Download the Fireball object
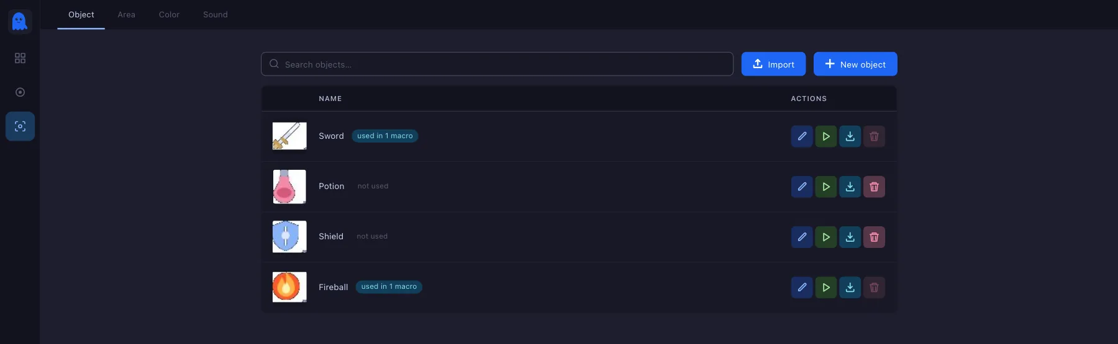 (850, 288)
